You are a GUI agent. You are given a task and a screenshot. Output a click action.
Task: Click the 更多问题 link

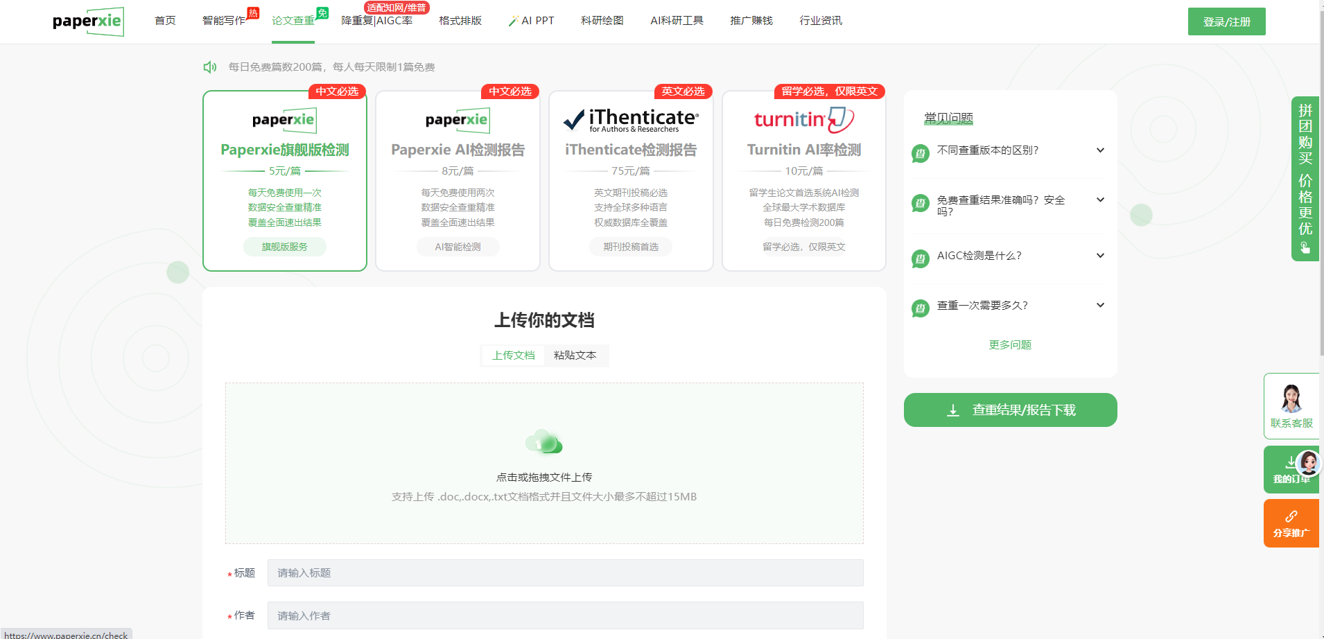click(x=1010, y=345)
